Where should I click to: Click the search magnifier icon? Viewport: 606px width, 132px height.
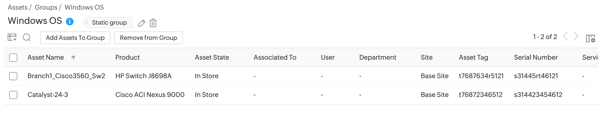click(x=27, y=38)
